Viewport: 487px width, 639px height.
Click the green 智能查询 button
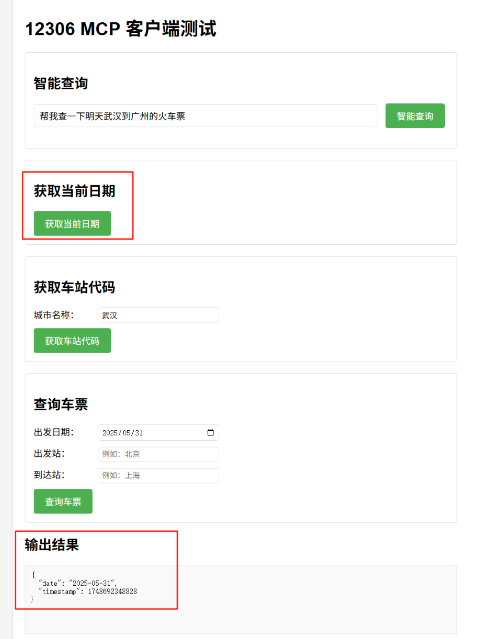coord(415,116)
